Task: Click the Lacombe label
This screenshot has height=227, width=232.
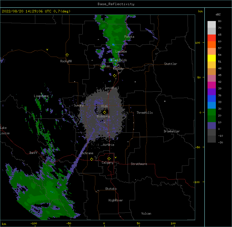Action: point(121,51)
